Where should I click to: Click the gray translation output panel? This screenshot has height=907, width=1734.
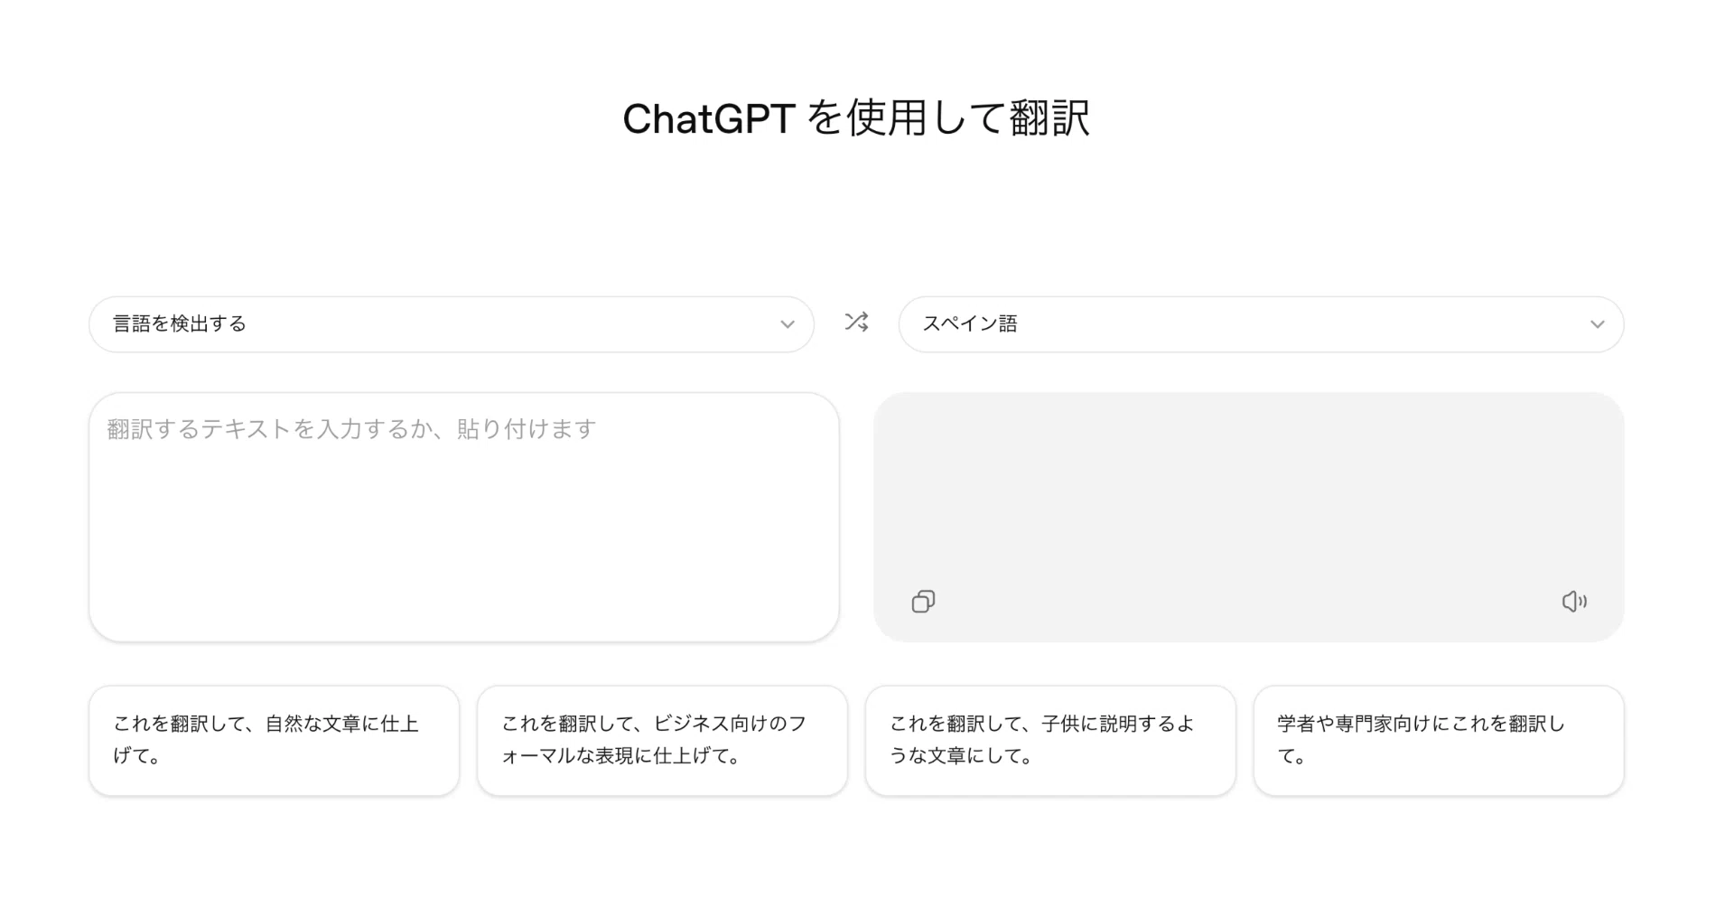click(x=1249, y=518)
